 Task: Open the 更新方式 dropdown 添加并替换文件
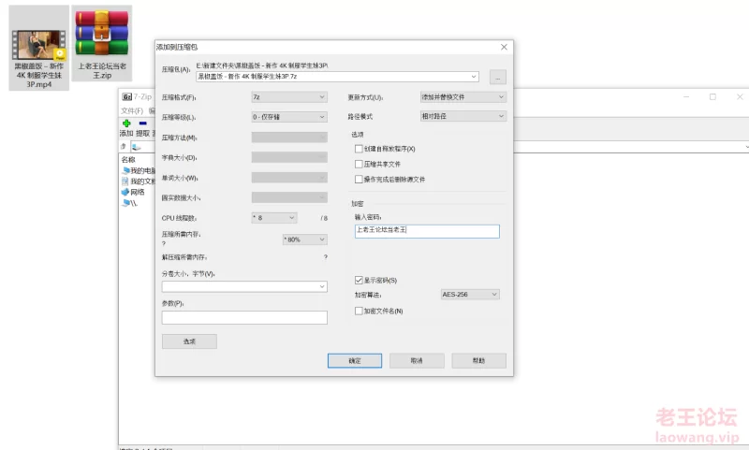[x=463, y=97]
